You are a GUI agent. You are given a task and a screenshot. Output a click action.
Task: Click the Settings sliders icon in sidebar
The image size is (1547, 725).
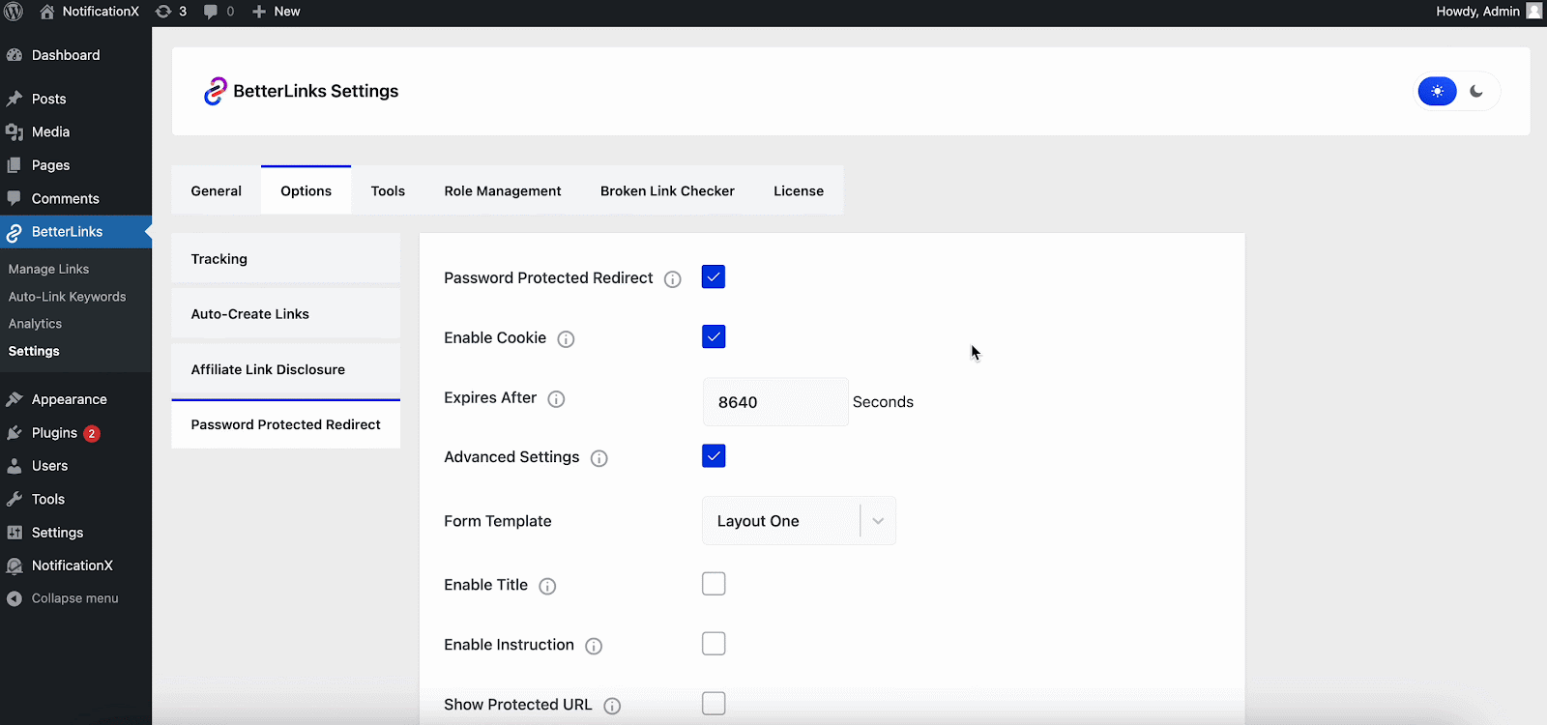tap(15, 533)
